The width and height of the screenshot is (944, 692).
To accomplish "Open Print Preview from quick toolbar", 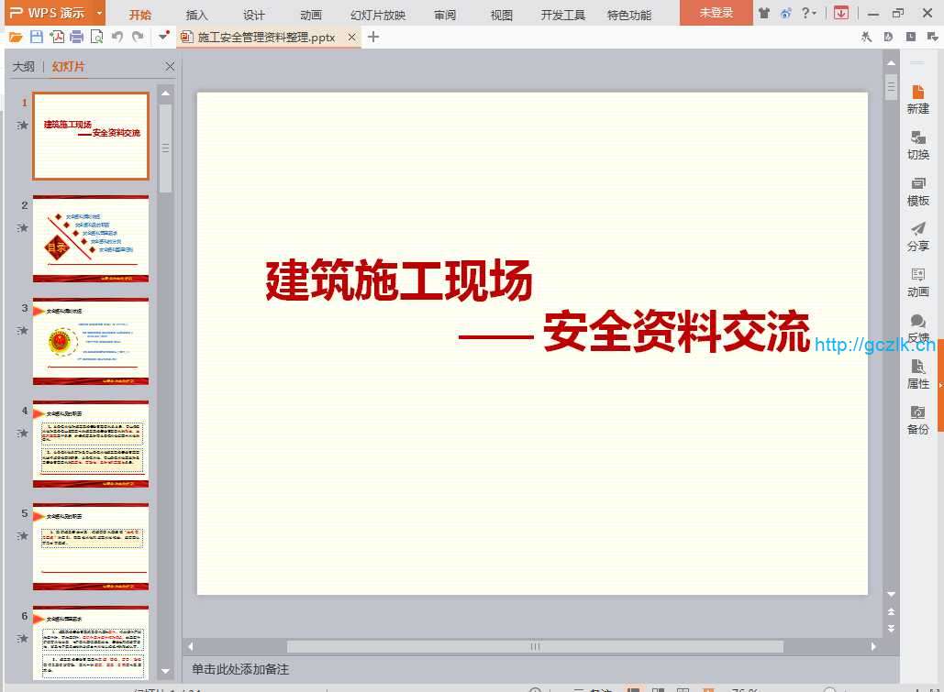I will coord(96,37).
